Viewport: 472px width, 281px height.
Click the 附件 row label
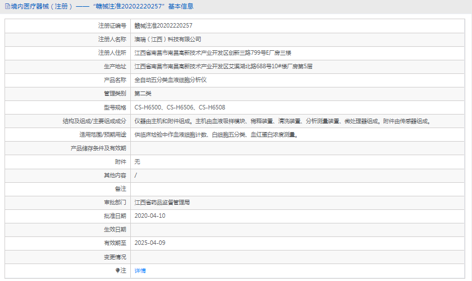(x=121, y=162)
